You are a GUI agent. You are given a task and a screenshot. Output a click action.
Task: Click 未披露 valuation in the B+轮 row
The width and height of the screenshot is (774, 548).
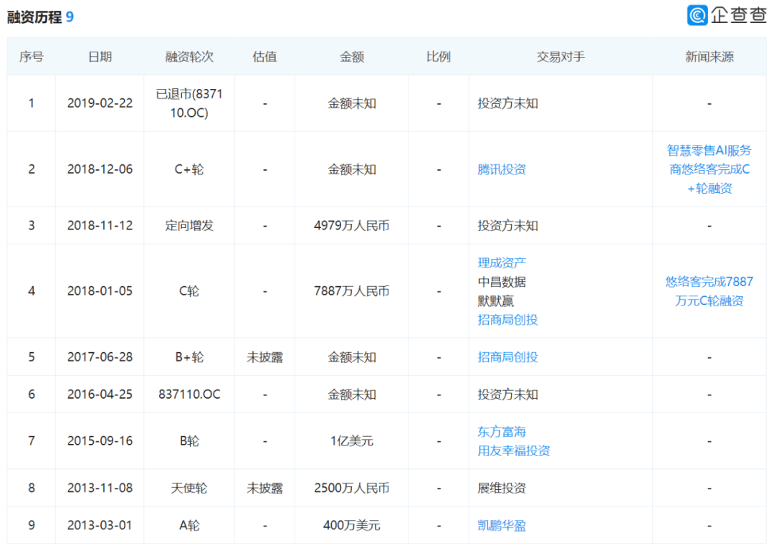pos(264,357)
